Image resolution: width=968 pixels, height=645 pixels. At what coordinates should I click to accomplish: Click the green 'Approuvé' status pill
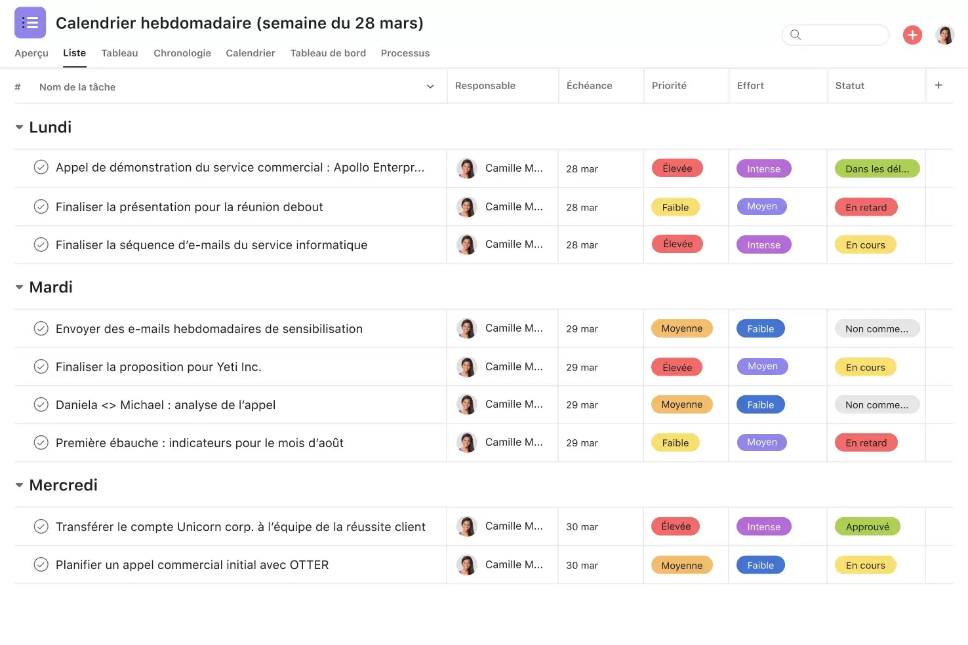[868, 526]
